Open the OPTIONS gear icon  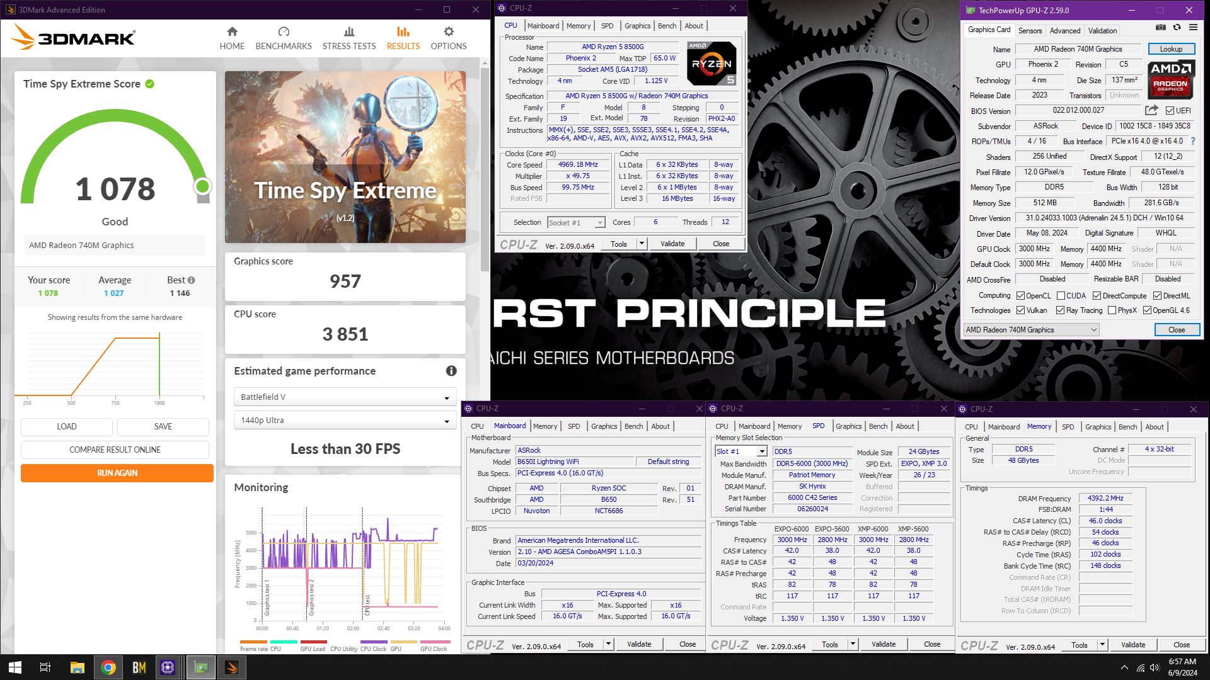pyautogui.click(x=449, y=31)
